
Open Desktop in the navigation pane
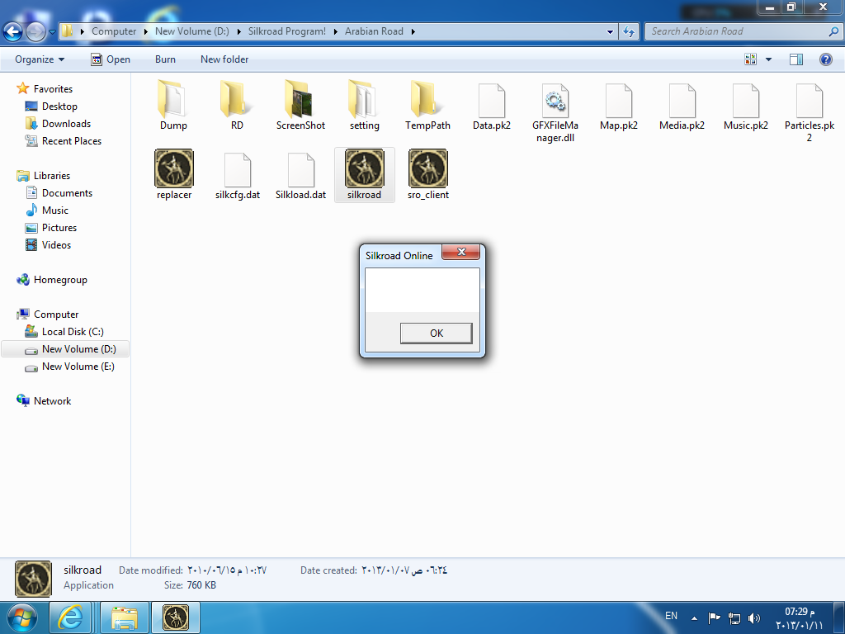coord(59,106)
